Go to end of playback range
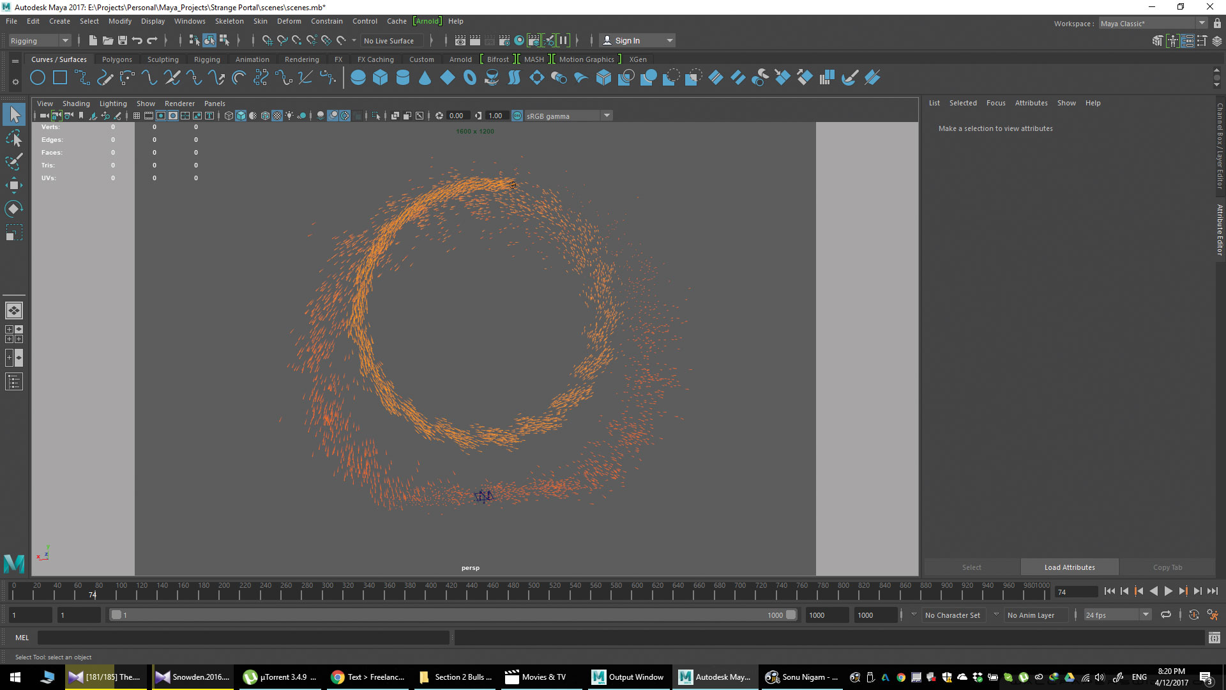The image size is (1226, 690). pos(1213,592)
